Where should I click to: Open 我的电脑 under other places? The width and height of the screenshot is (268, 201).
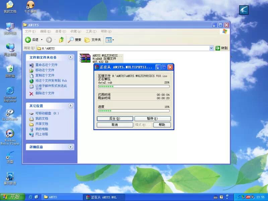click(42, 129)
